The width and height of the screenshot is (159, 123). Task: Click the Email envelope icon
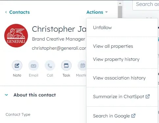pyautogui.click(x=34, y=65)
